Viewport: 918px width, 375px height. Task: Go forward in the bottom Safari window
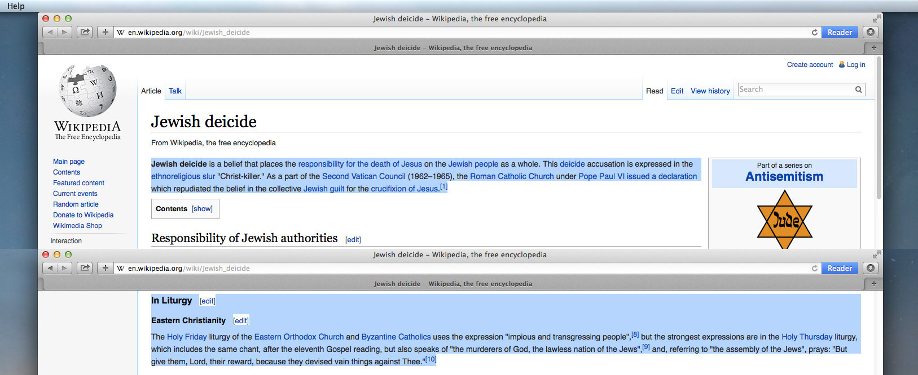coord(64,268)
